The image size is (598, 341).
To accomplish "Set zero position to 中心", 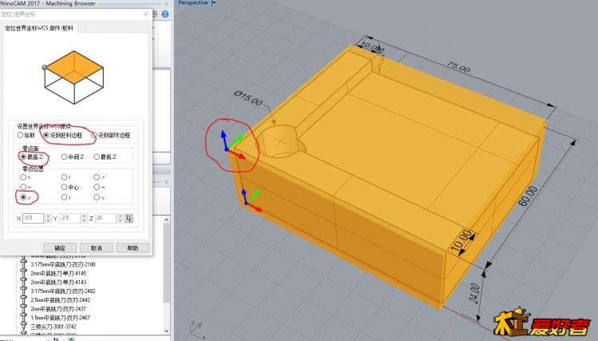I will 70,188.
